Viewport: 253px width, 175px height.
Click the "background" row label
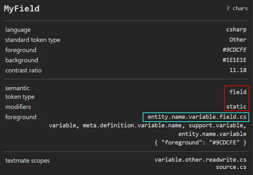click(x=22, y=60)
